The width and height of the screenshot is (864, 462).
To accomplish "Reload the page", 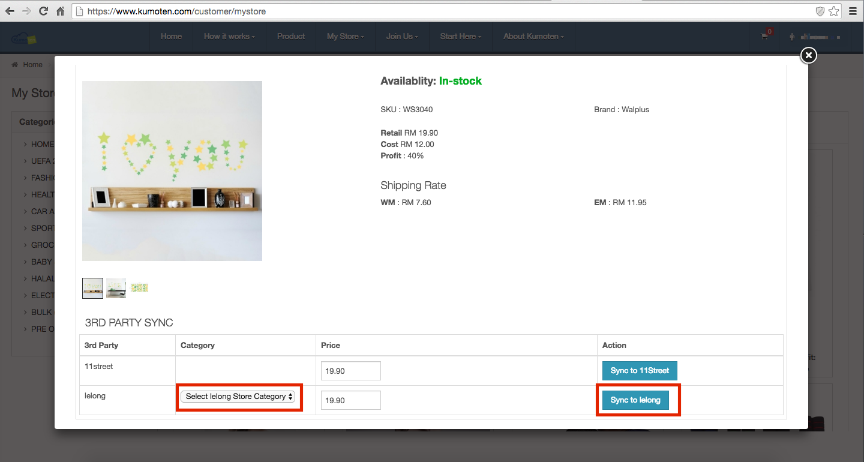I will tap(43, 11).
